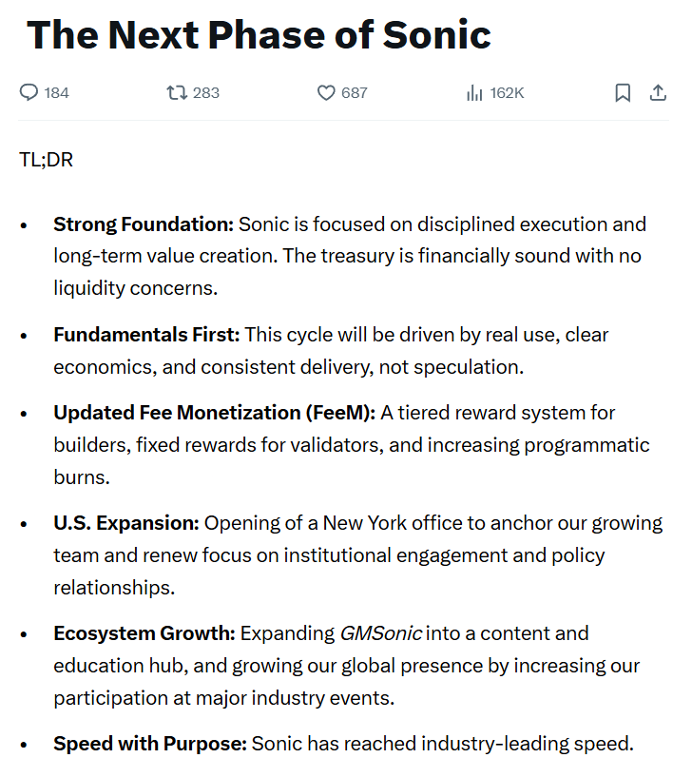Click the 'Ecosystem Growth:' bold heading
This screenshot has height=758, width=673.
144,633
